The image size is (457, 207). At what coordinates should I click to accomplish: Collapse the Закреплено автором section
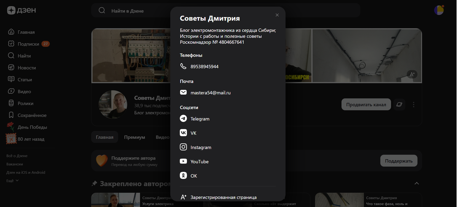(x=417, y=183)
